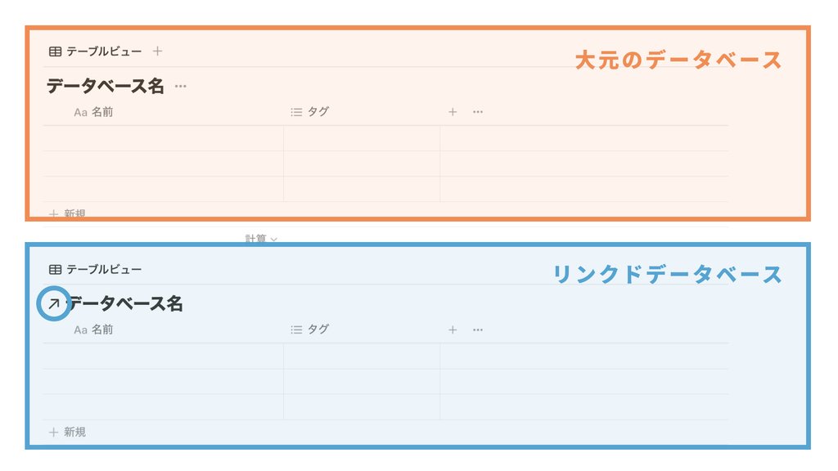838x471 pixels.
Task: Open bottom table header ellipsis options
Action: (x=478, y=330)
